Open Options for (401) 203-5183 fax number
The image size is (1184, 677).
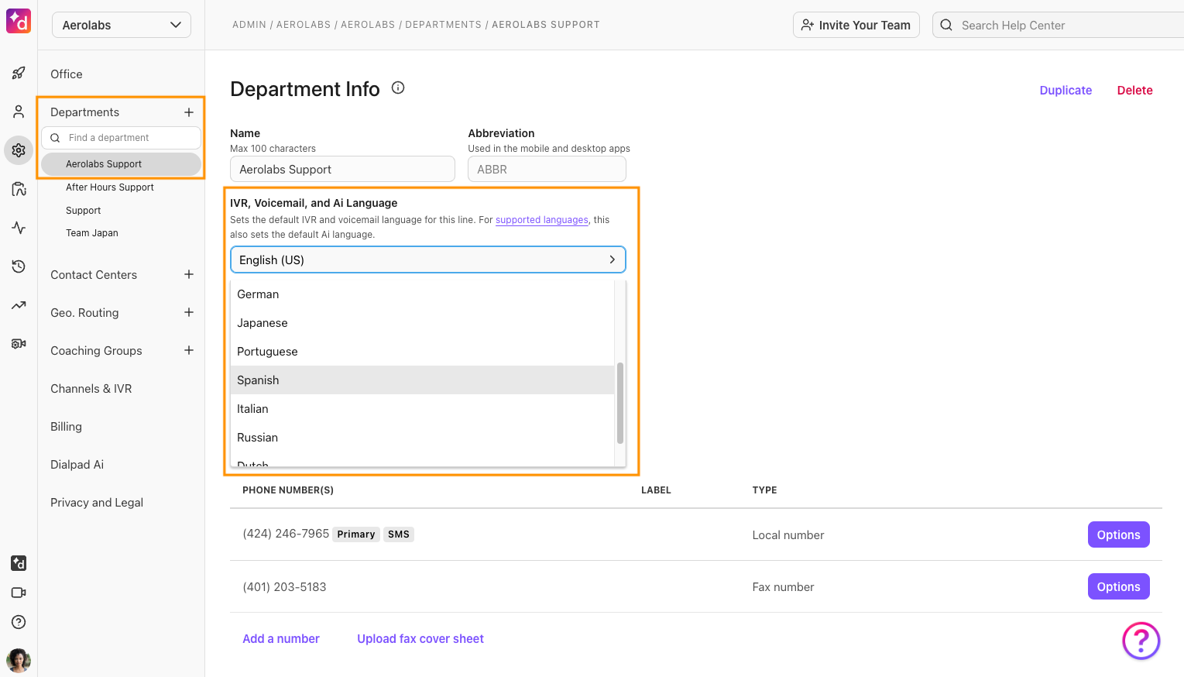tap(1118, 586)
